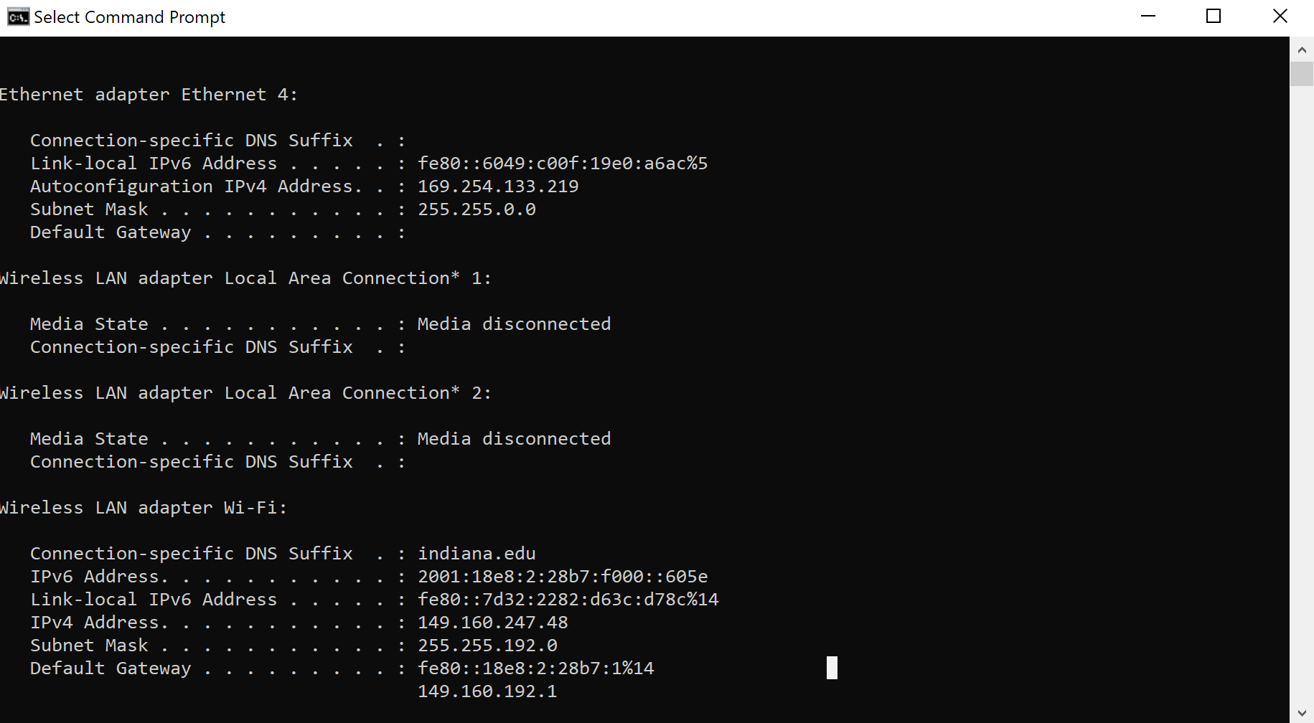Click the Ethernet link-local address fe80::6049:c00f:19e0:a6ac%5
Image resolution: width=1314 pixels, height=723 pixels.
(563, 164)
